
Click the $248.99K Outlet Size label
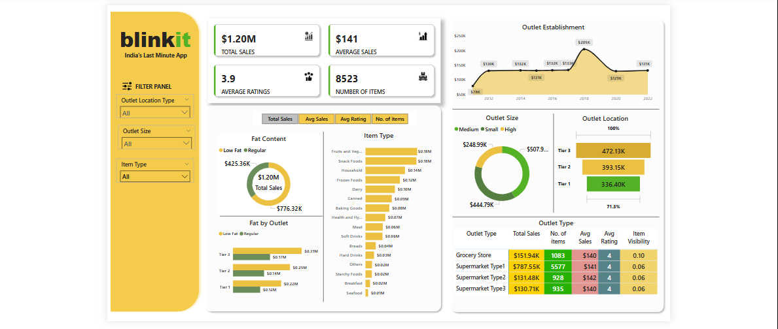coord(474,144)
